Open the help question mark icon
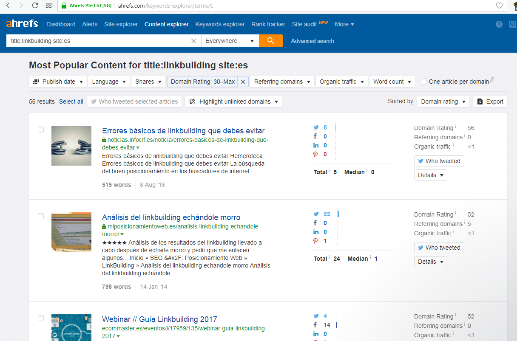This screenshot has width=517, height=341. click(x=499, y=24)
